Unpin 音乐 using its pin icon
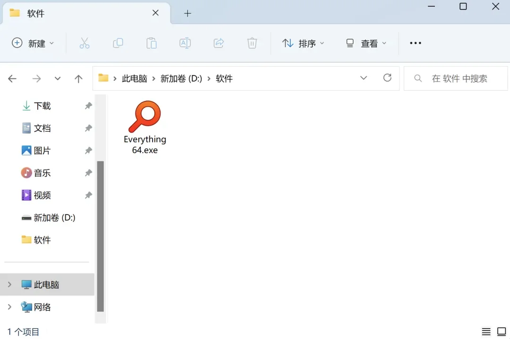The width and height of the screenshot is (510, 339). tap(88, 173)
